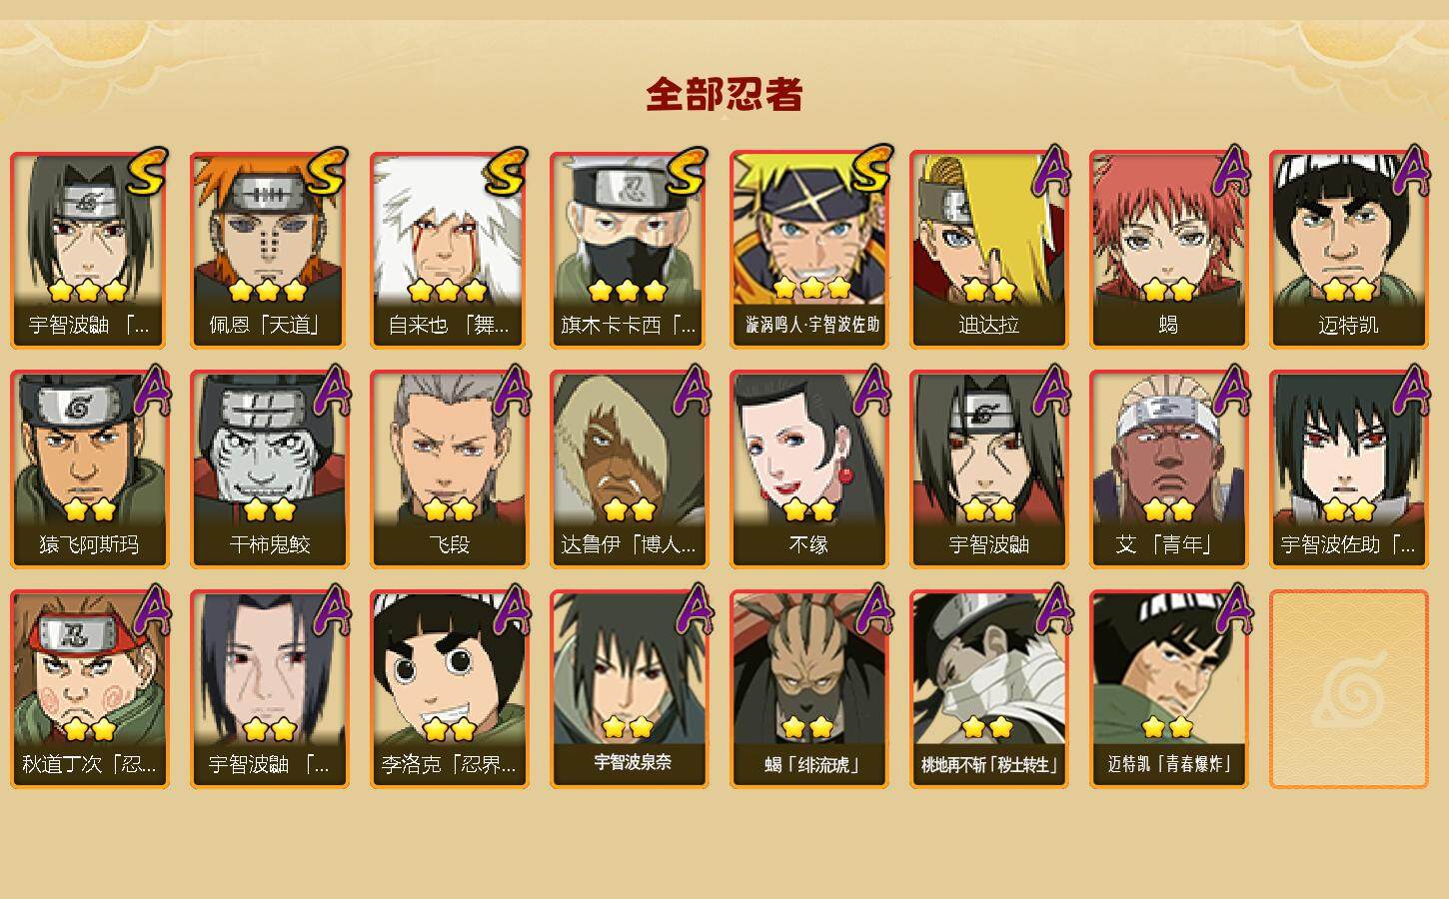Choose the 迪达拉 ninja card
Image resolution: width=1449 pixels, height=899 pixels.
pos(989,250)
